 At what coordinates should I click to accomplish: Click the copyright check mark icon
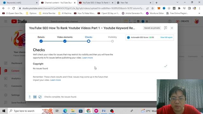pyautogui.click(x=166, y=66)
